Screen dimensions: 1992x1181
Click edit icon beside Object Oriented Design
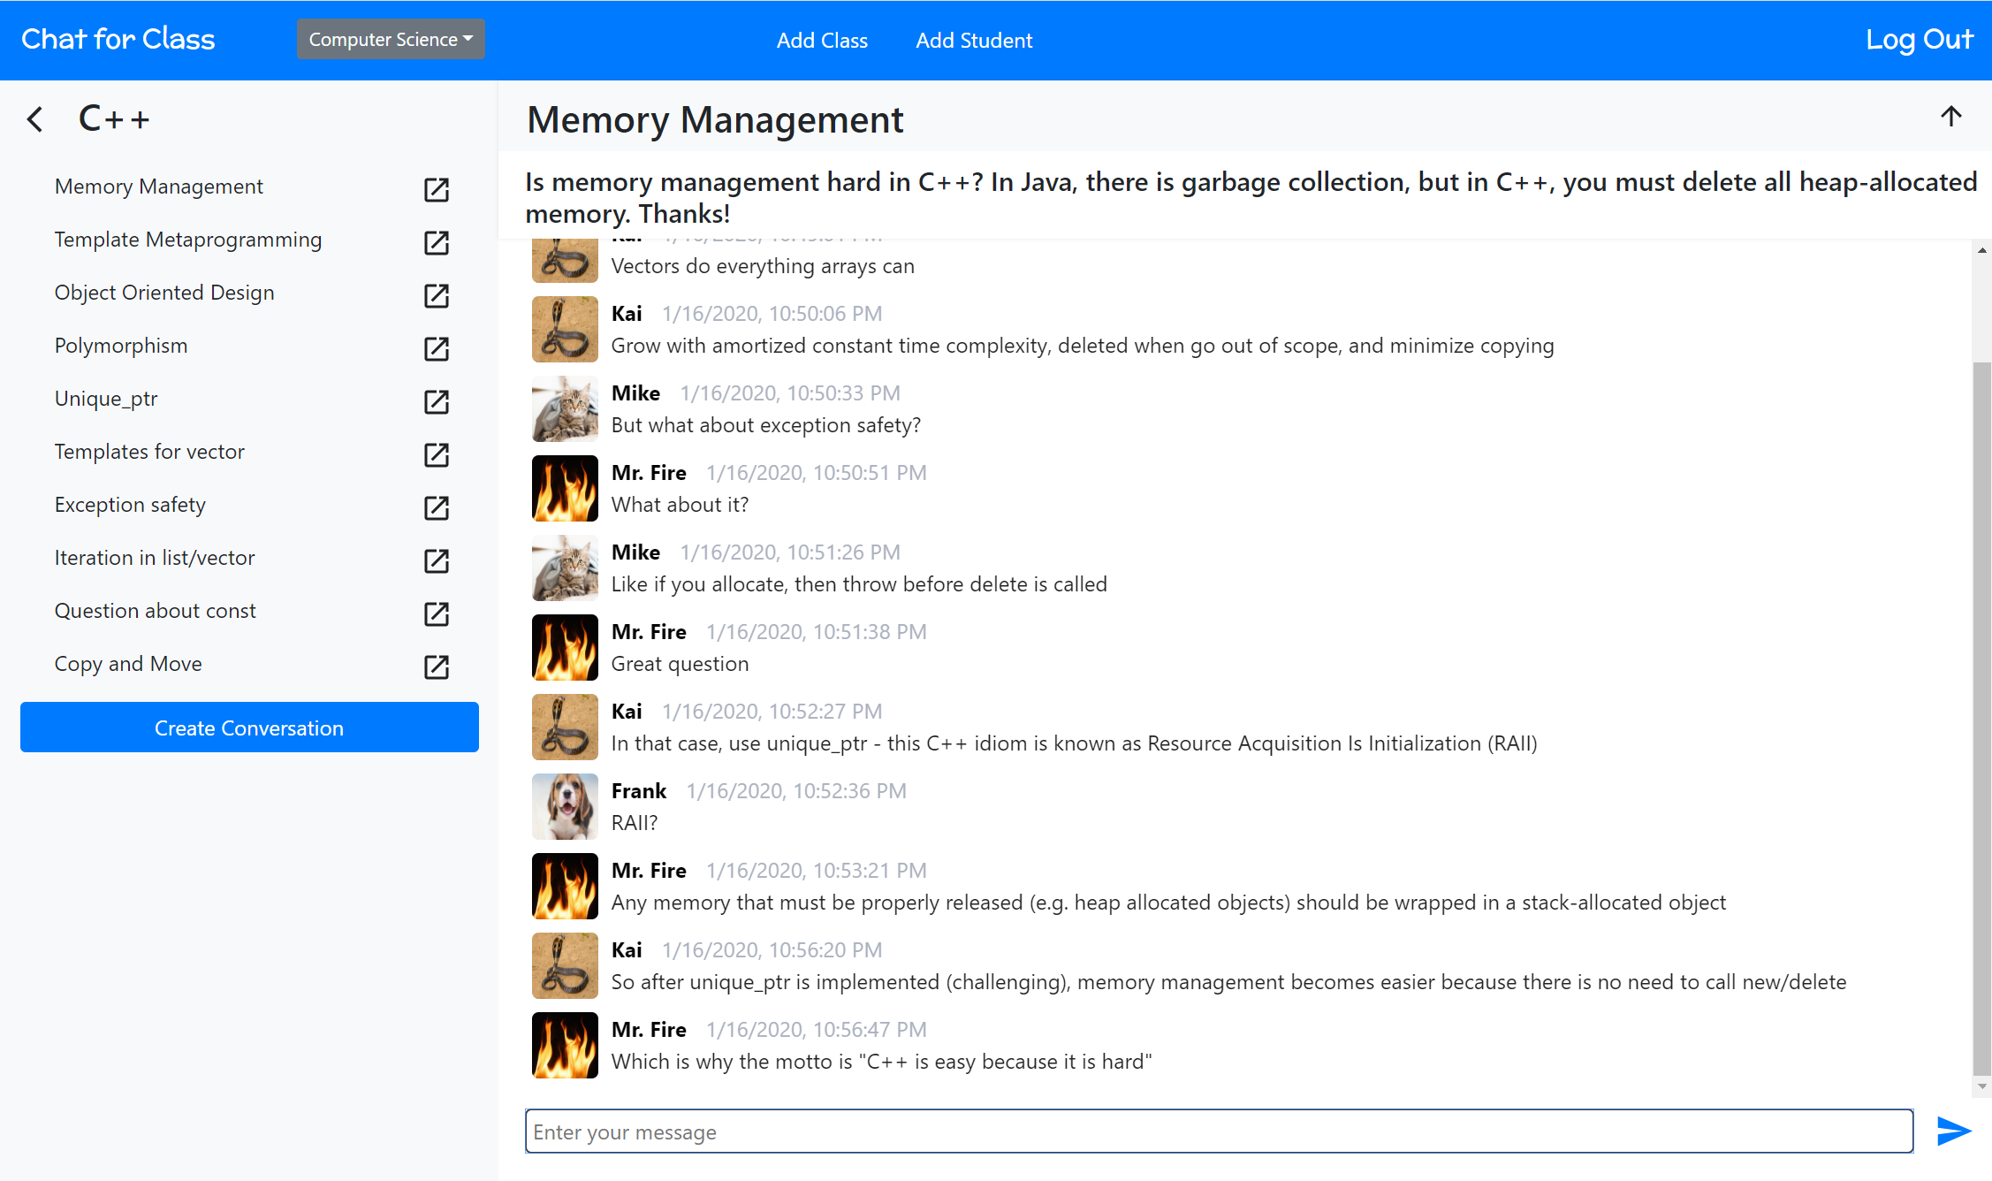coord(437,294)
